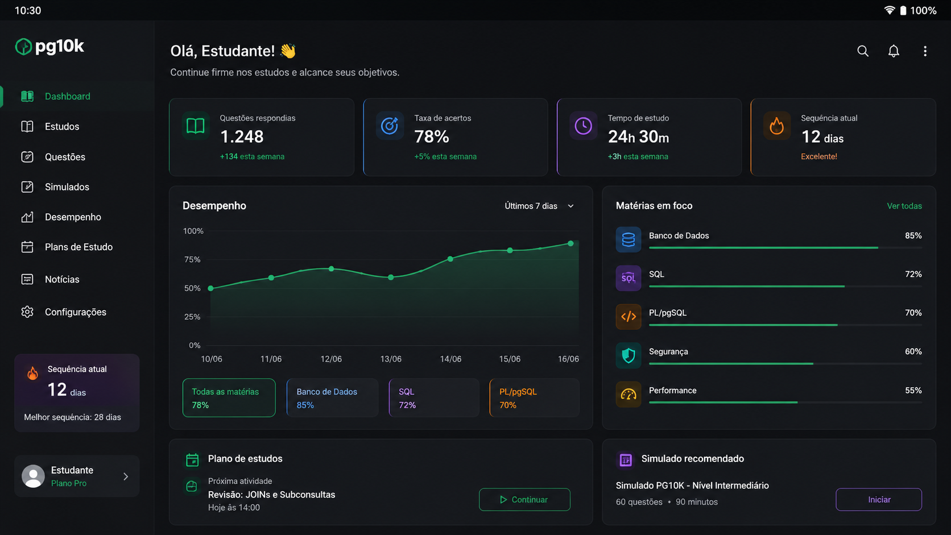Expand the Estudante profile chevron
This screenshot has height=535, width=951.
coord(126,476)
